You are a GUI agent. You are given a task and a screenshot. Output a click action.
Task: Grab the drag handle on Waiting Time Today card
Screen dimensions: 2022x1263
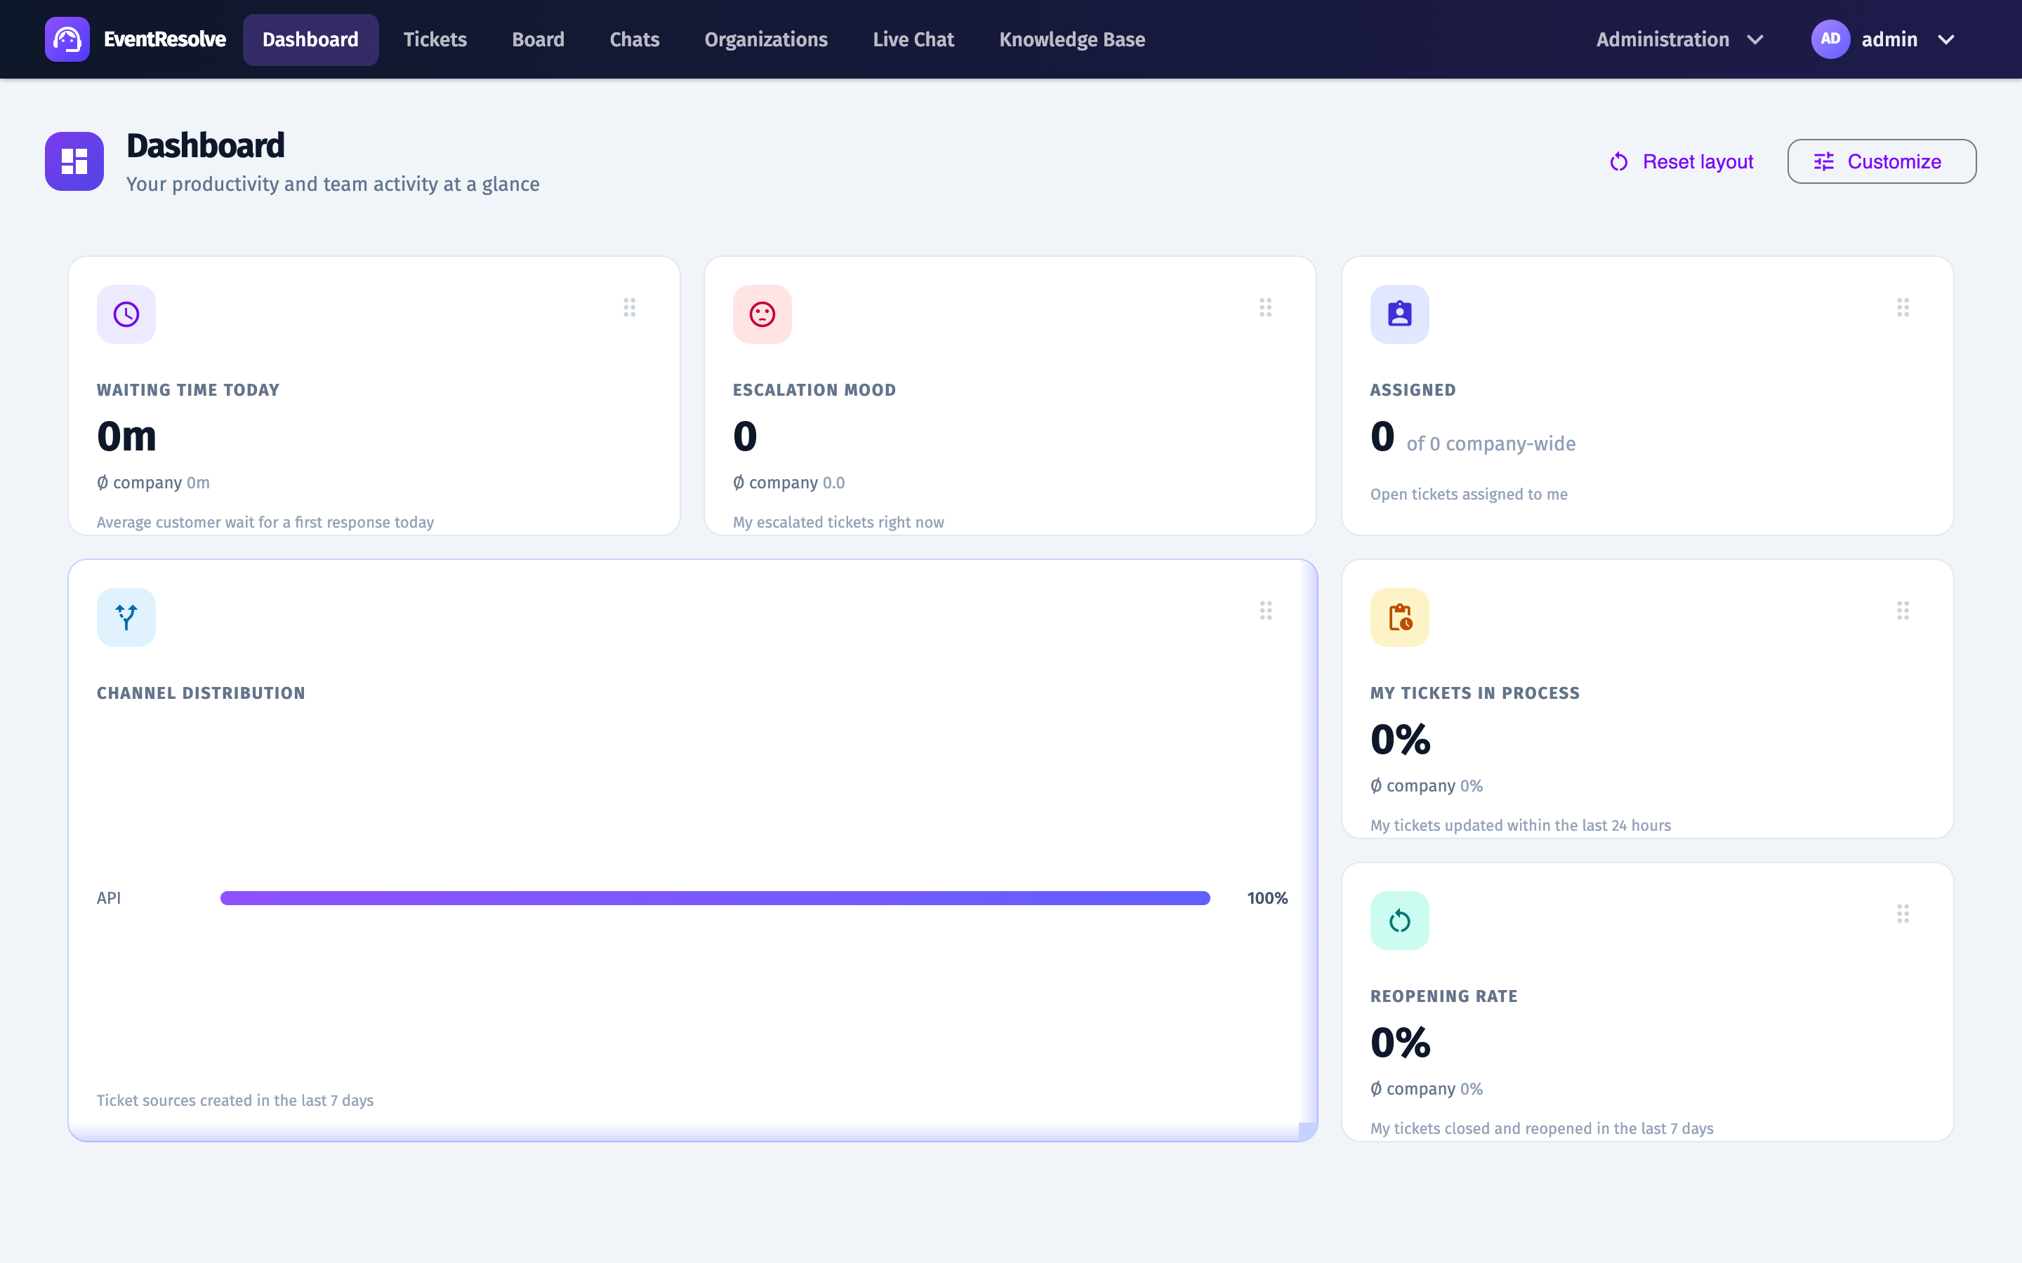[x=629, y=307]
